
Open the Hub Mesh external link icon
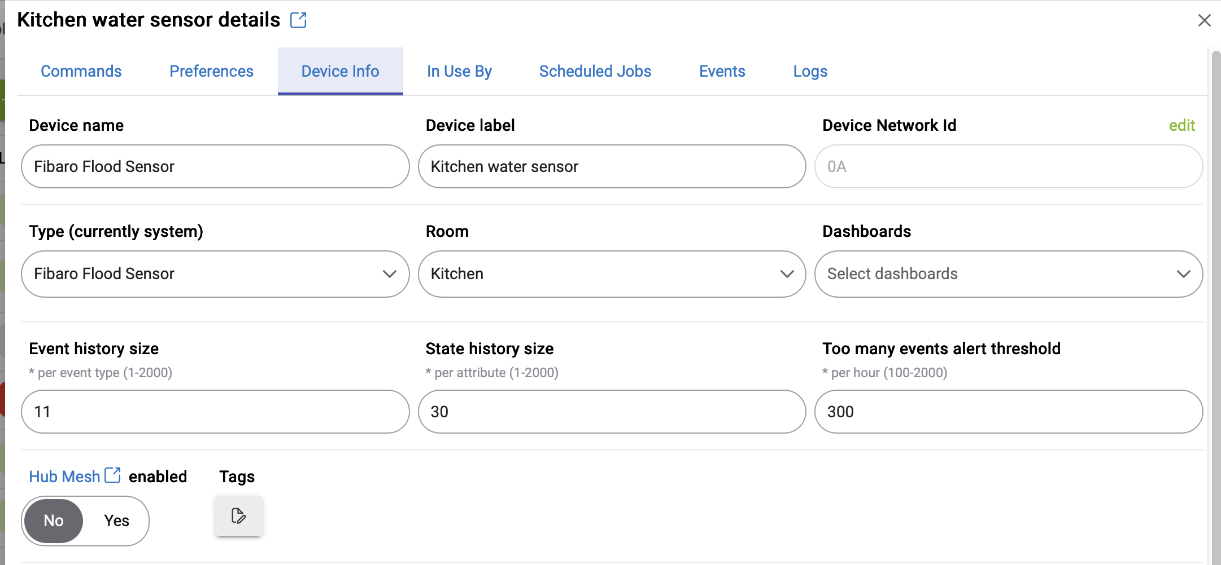113,475
